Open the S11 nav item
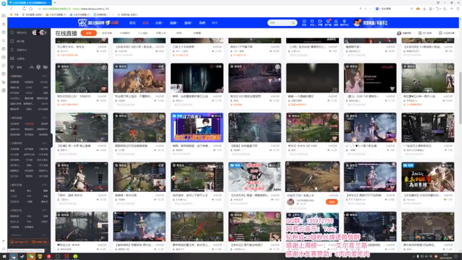 click(214, 23)
